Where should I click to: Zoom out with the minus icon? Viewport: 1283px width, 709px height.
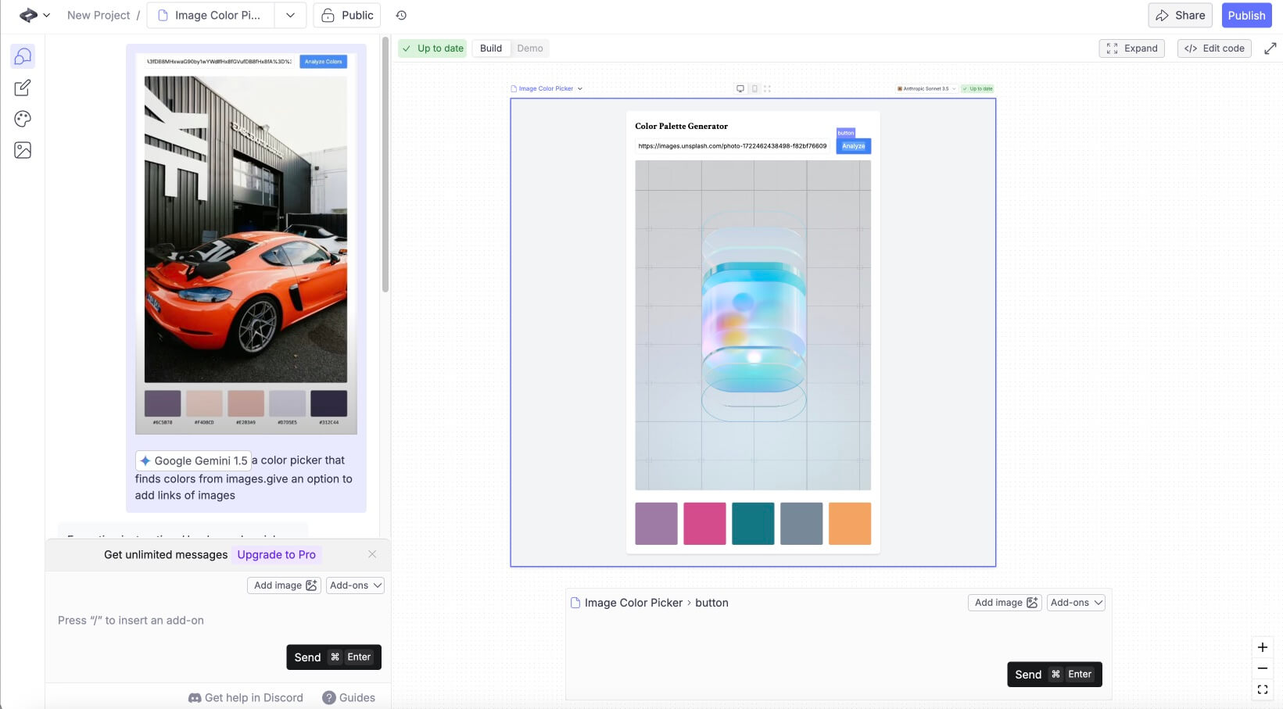pyautogui.click(x=1262, y=668)
